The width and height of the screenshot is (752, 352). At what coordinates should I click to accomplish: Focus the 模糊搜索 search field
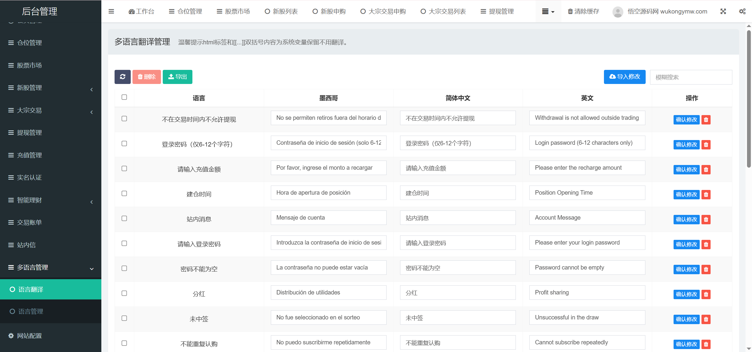pyautogui.click(x=691, y=77)
